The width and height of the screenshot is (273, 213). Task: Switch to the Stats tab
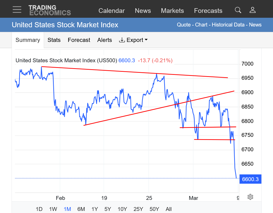click(x=54, y=40)
